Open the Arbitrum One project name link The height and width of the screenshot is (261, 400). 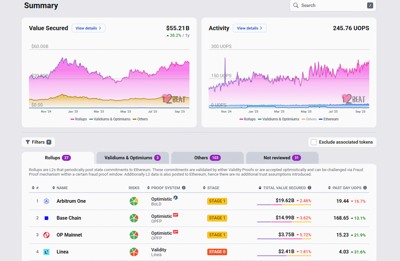(71, 201)
